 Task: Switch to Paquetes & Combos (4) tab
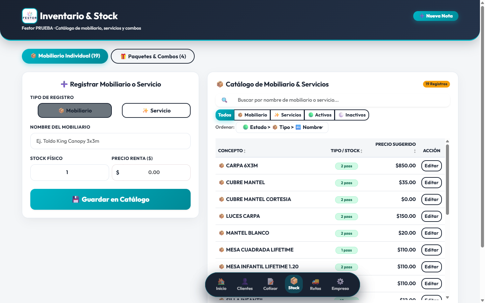[153, 56]
